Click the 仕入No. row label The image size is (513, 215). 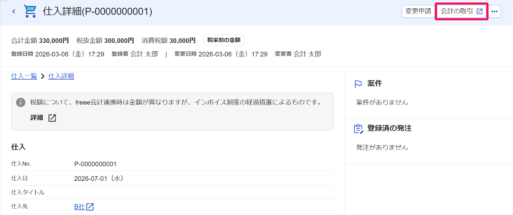(21, 164)
